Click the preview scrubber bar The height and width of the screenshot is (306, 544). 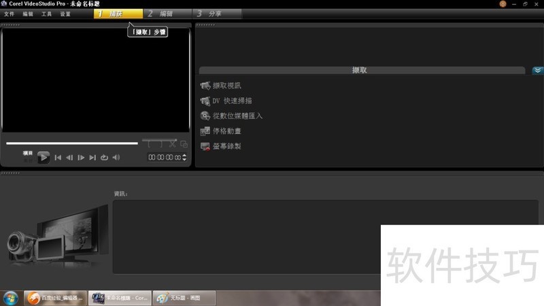(72, 143)
